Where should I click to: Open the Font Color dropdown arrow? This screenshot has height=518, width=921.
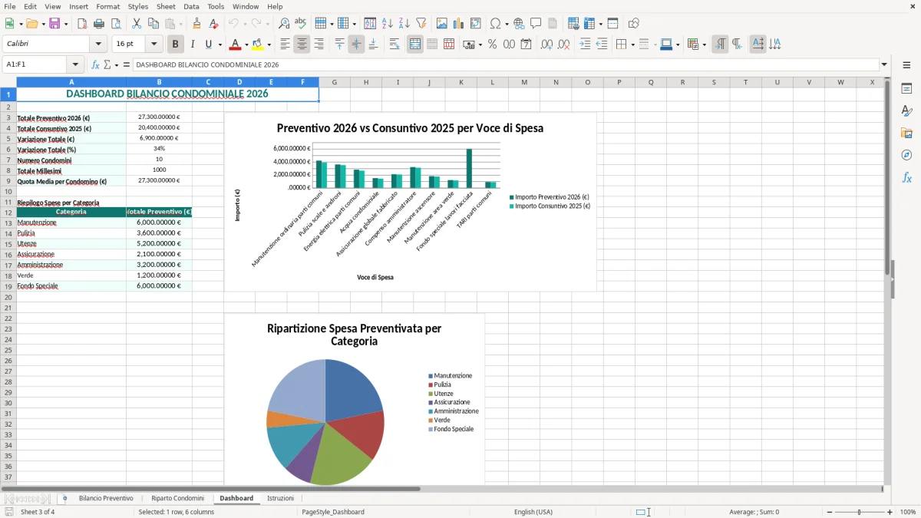[x=246, y=45]
